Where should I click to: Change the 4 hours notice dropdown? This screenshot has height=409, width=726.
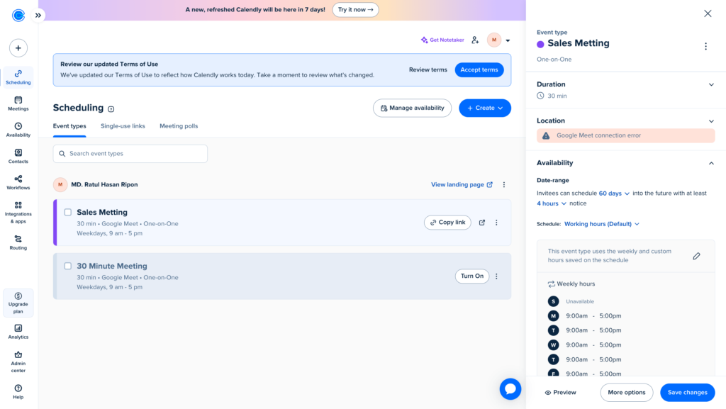(x=552, y=203)
